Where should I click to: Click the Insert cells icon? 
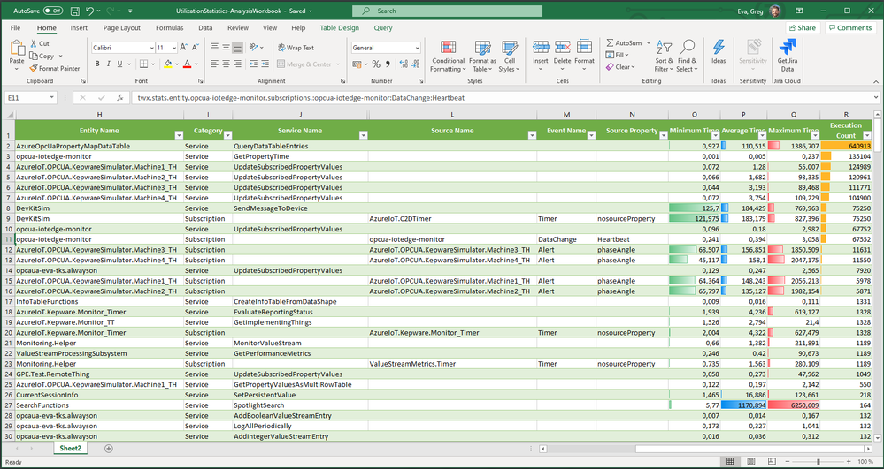coord(541,47)
